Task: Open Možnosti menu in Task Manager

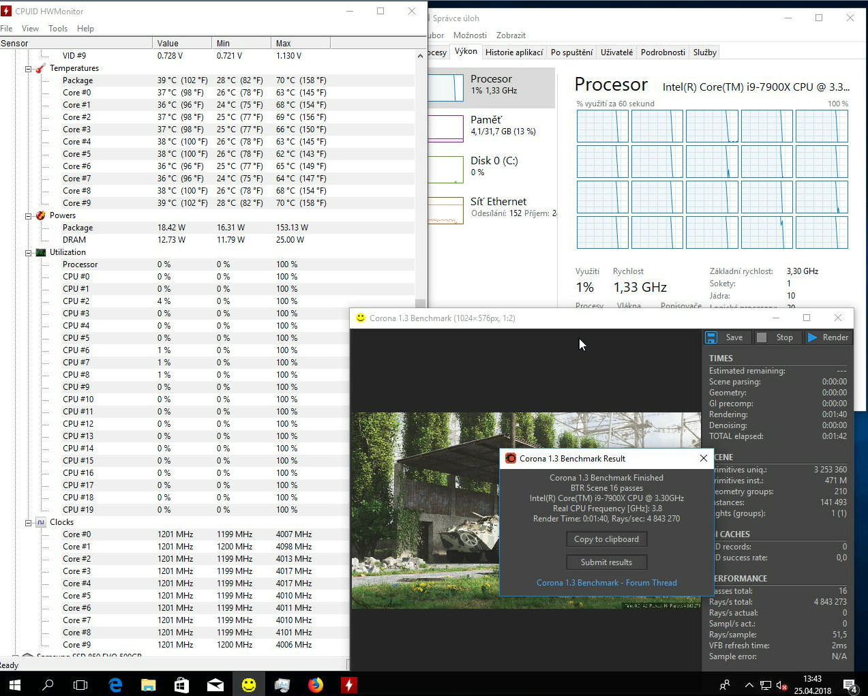Action: point(470,35)
